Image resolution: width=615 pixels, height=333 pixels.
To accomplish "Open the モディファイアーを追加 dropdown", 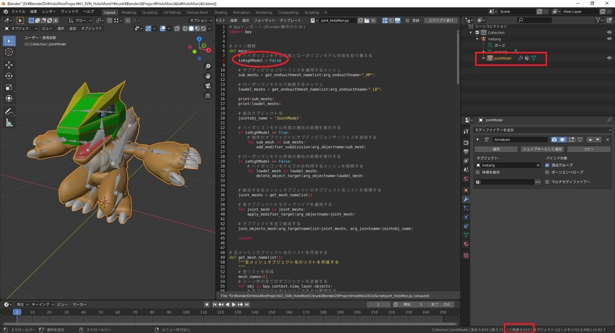I will click(x=542, y=130).
